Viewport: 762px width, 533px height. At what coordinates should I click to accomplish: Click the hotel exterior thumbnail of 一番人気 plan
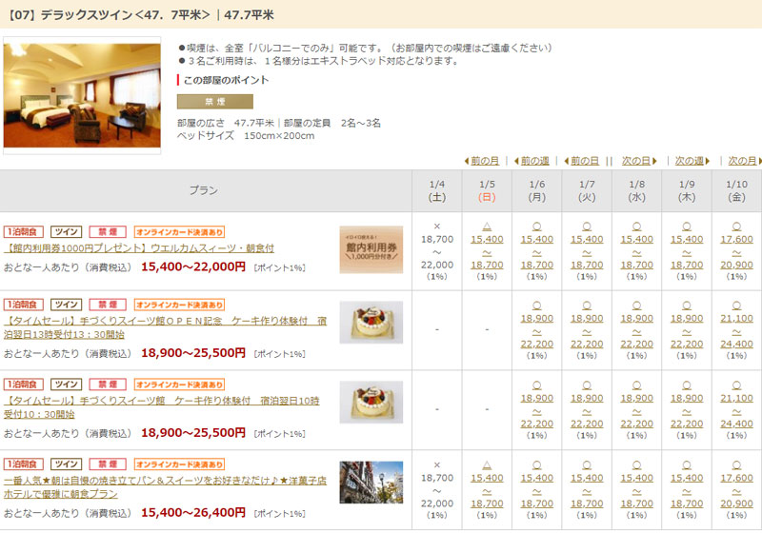tap(371, 482)
